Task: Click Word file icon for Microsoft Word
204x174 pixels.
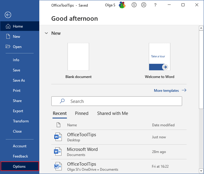Action: tap(58, 152)
